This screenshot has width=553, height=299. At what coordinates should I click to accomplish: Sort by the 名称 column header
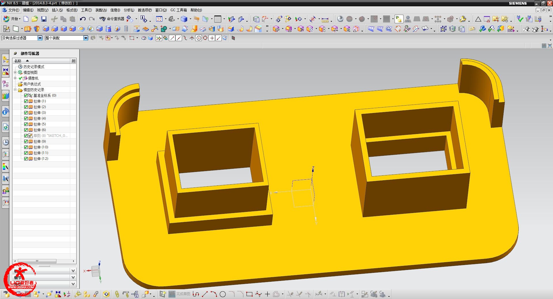[x=41, y=61]
